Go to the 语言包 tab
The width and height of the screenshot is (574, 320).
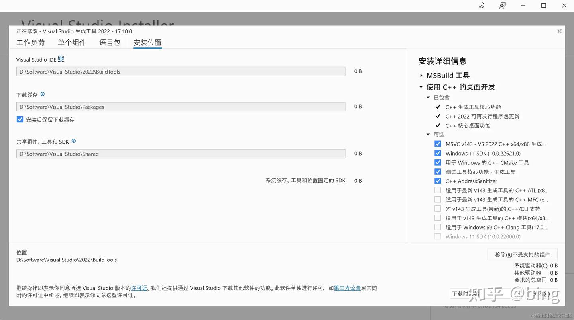click(x=110, y=43)
